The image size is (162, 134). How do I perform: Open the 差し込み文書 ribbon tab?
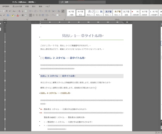pyautogui.click(x=17, y=6)
